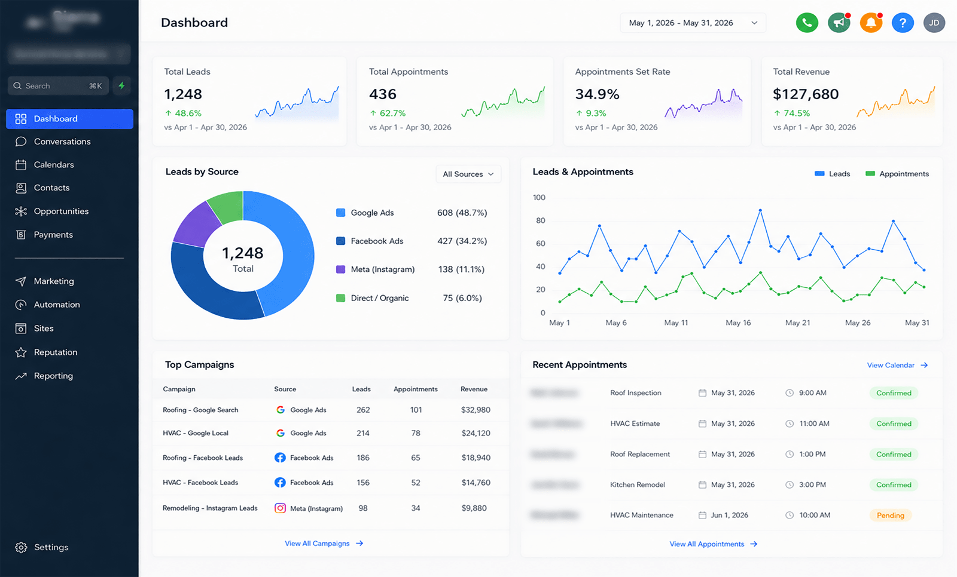The image size is (957, 577).
Task: Click the green phone call icon
Action: (x=807, y=23)
